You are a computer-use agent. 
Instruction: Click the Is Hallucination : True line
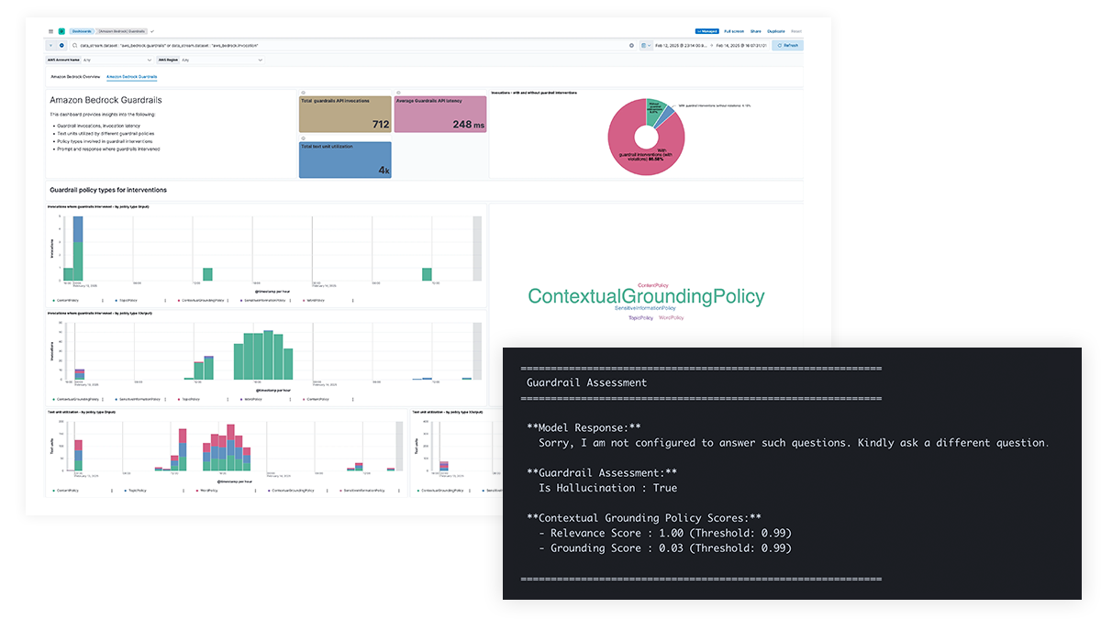pyautogui.click(x=608, y=488)
